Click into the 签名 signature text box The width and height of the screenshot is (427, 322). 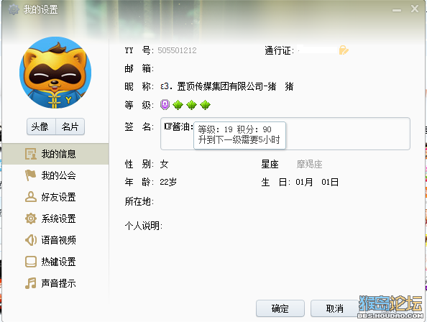285,134
